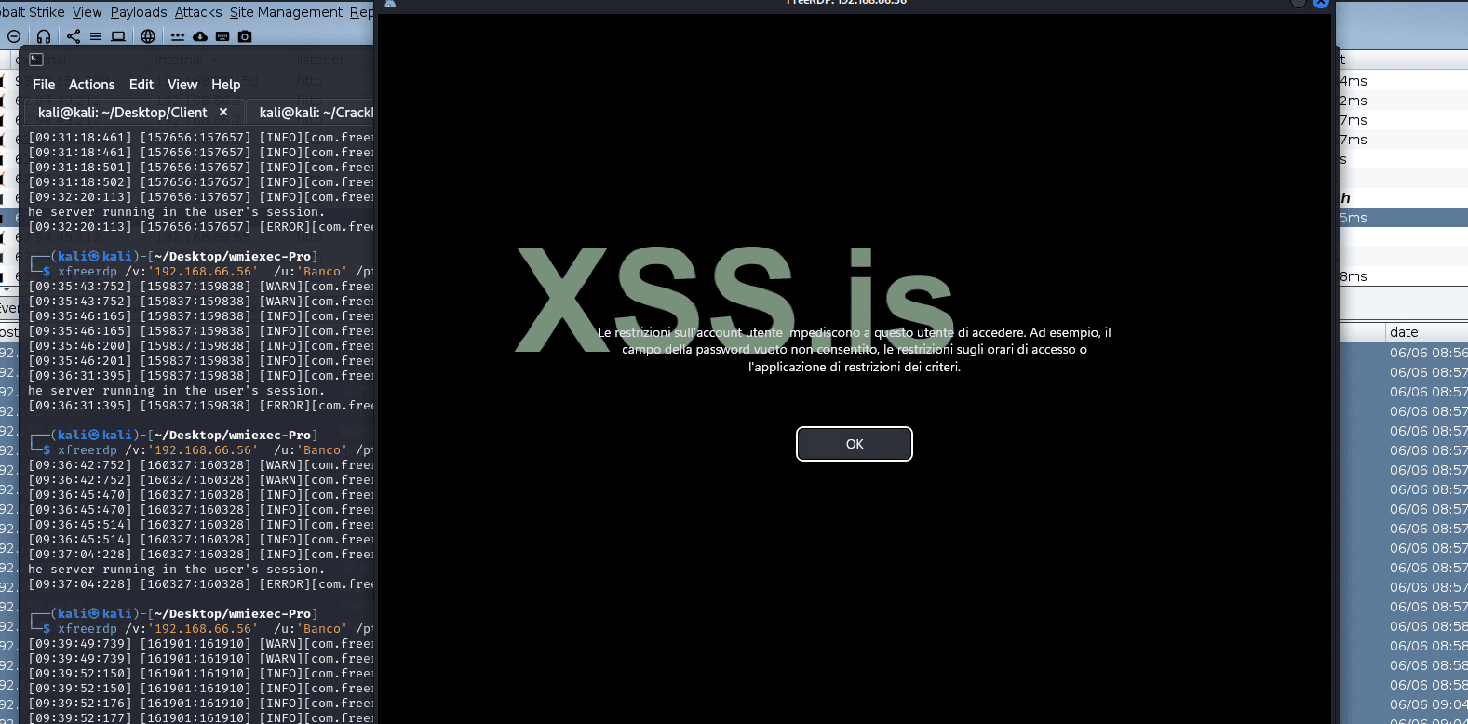Image resolution: width=1468 pixels, height=724 pixels.
Task: Select the 4ms row in Cobalt Strike table
Action: click(x=1403, y=81)
